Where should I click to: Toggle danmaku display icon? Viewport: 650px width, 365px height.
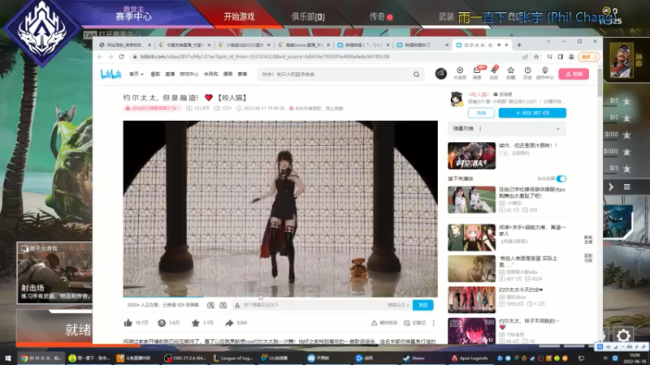210,305
